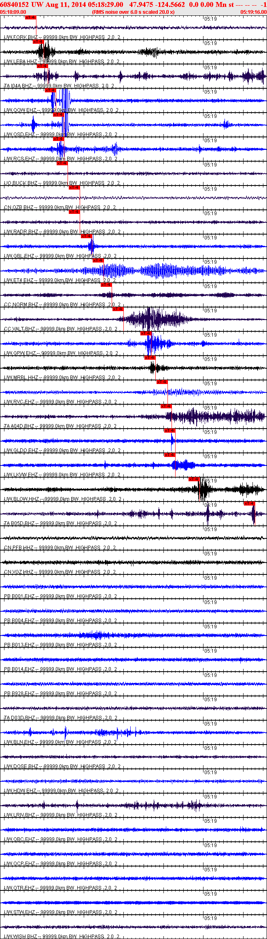Select the start time 05:18:09.00 label
The width and height of the screenshot is (267, 939).
tap(13, 12)
